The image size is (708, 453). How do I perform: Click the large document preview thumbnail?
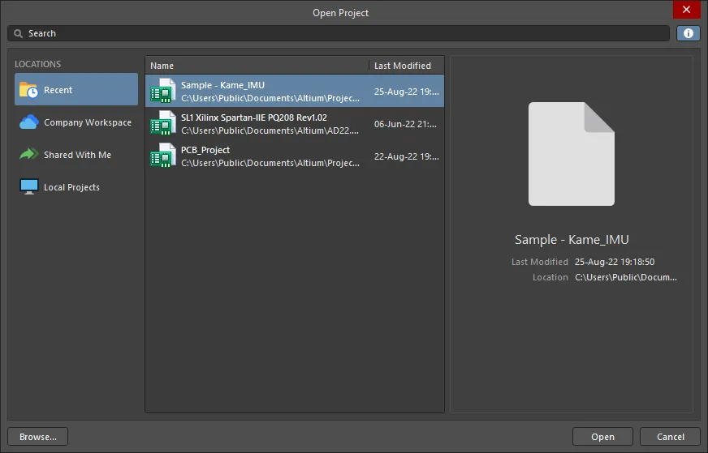point(571,154)
